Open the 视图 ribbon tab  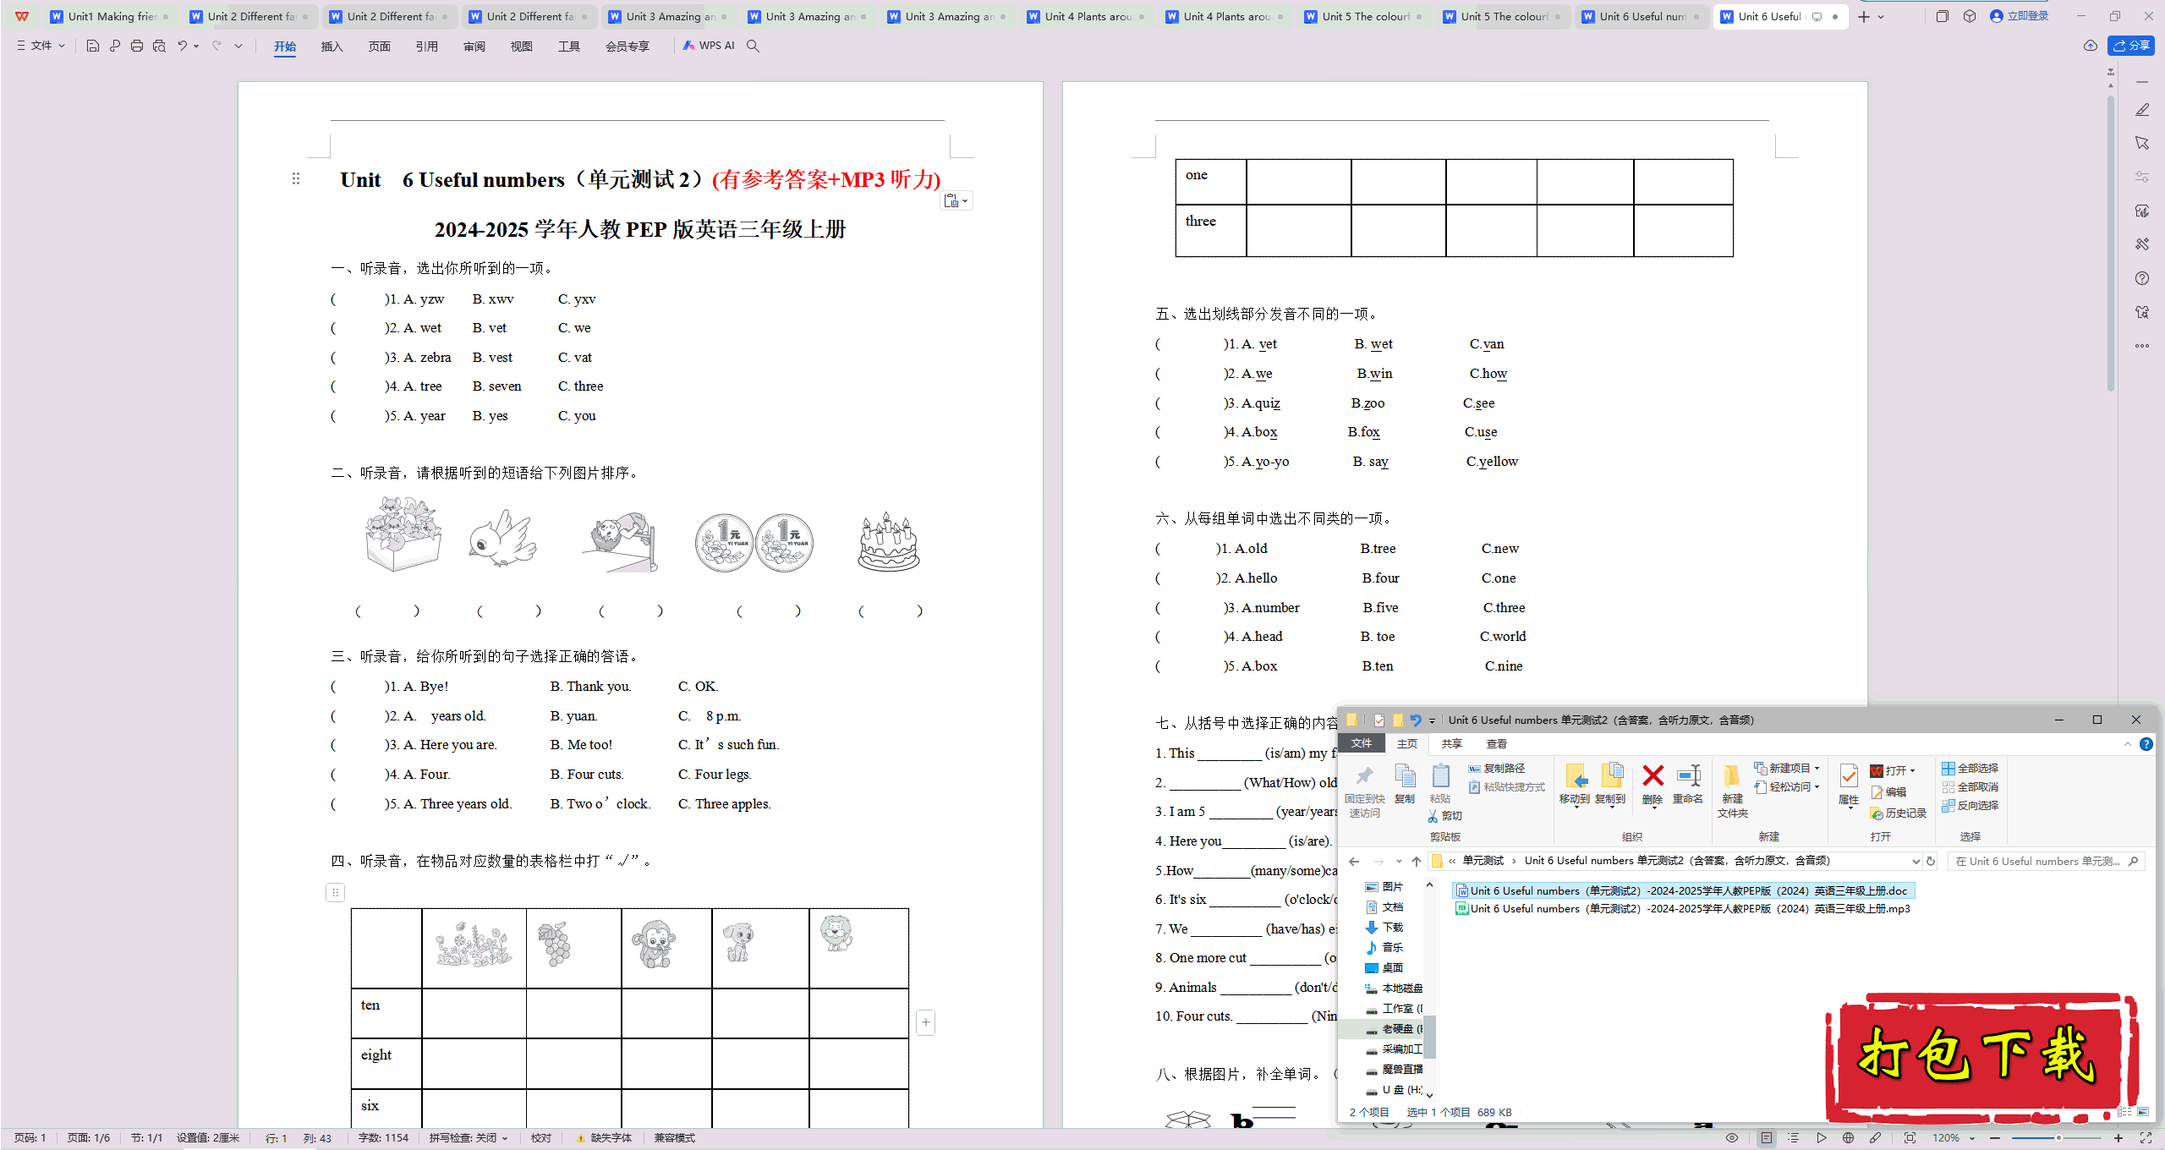point(522,47)
